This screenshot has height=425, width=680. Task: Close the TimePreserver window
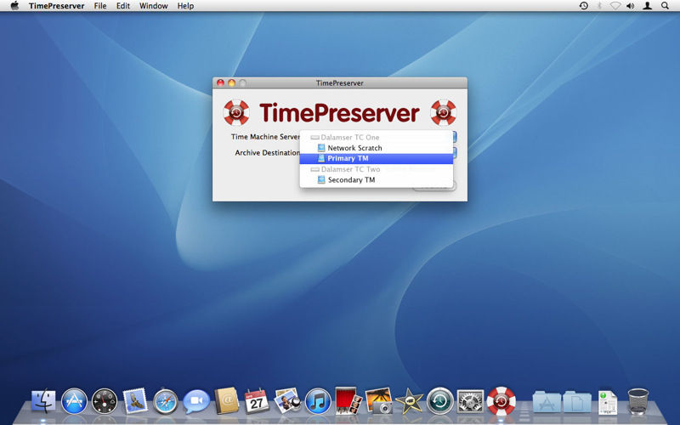pos(220,82)
